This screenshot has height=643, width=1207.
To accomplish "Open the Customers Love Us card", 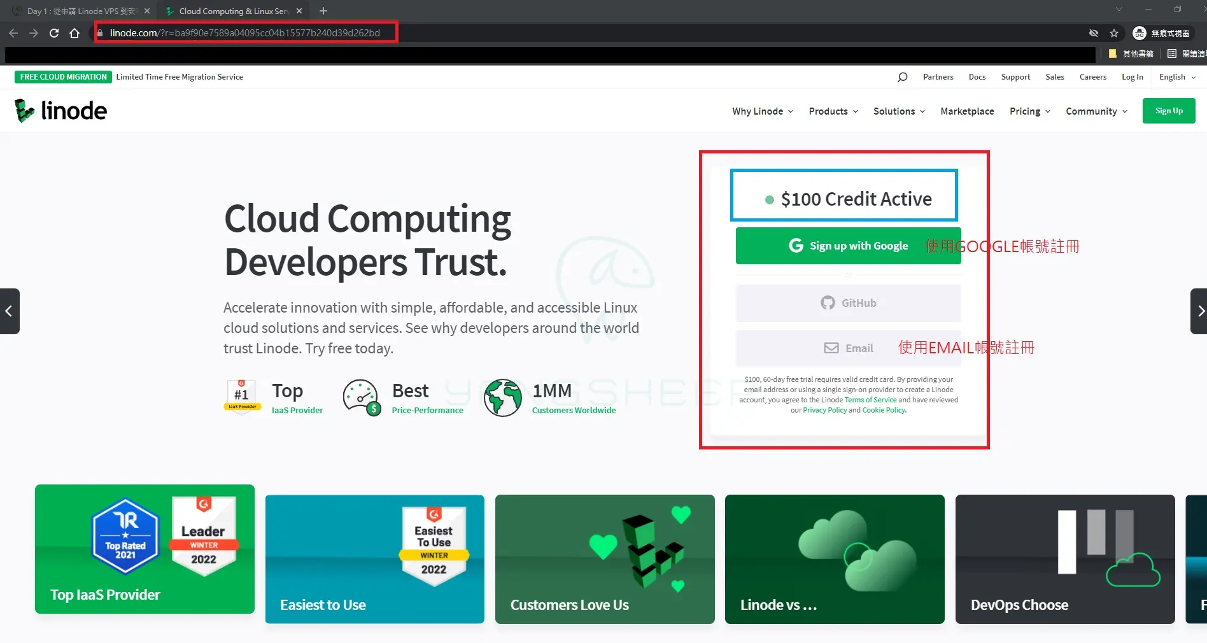I will (x=605, y=559).
